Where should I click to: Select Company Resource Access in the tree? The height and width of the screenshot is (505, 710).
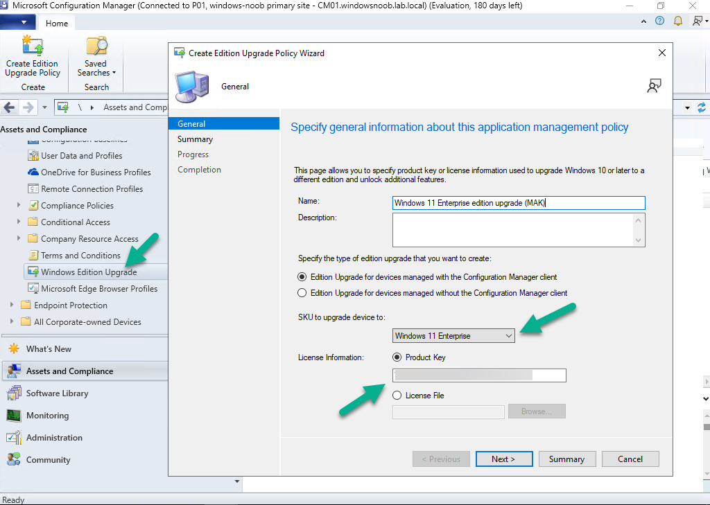click(89, 238)
